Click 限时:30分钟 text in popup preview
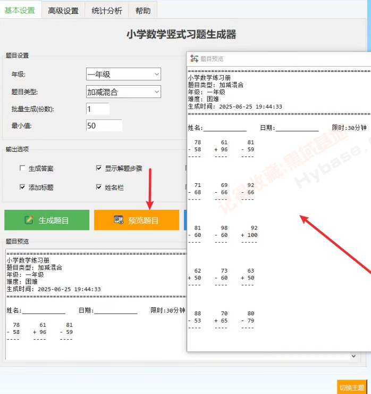371x394 pixels. (349, 128)
